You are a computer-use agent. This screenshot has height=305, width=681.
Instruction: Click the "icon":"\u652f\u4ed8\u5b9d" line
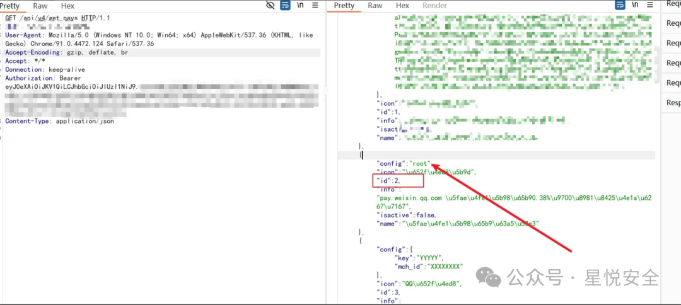(426, 172)
